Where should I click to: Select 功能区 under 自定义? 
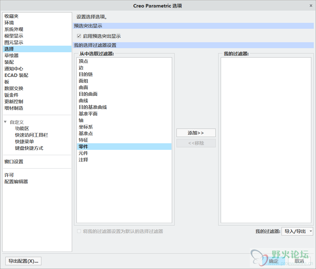(22, 129)
